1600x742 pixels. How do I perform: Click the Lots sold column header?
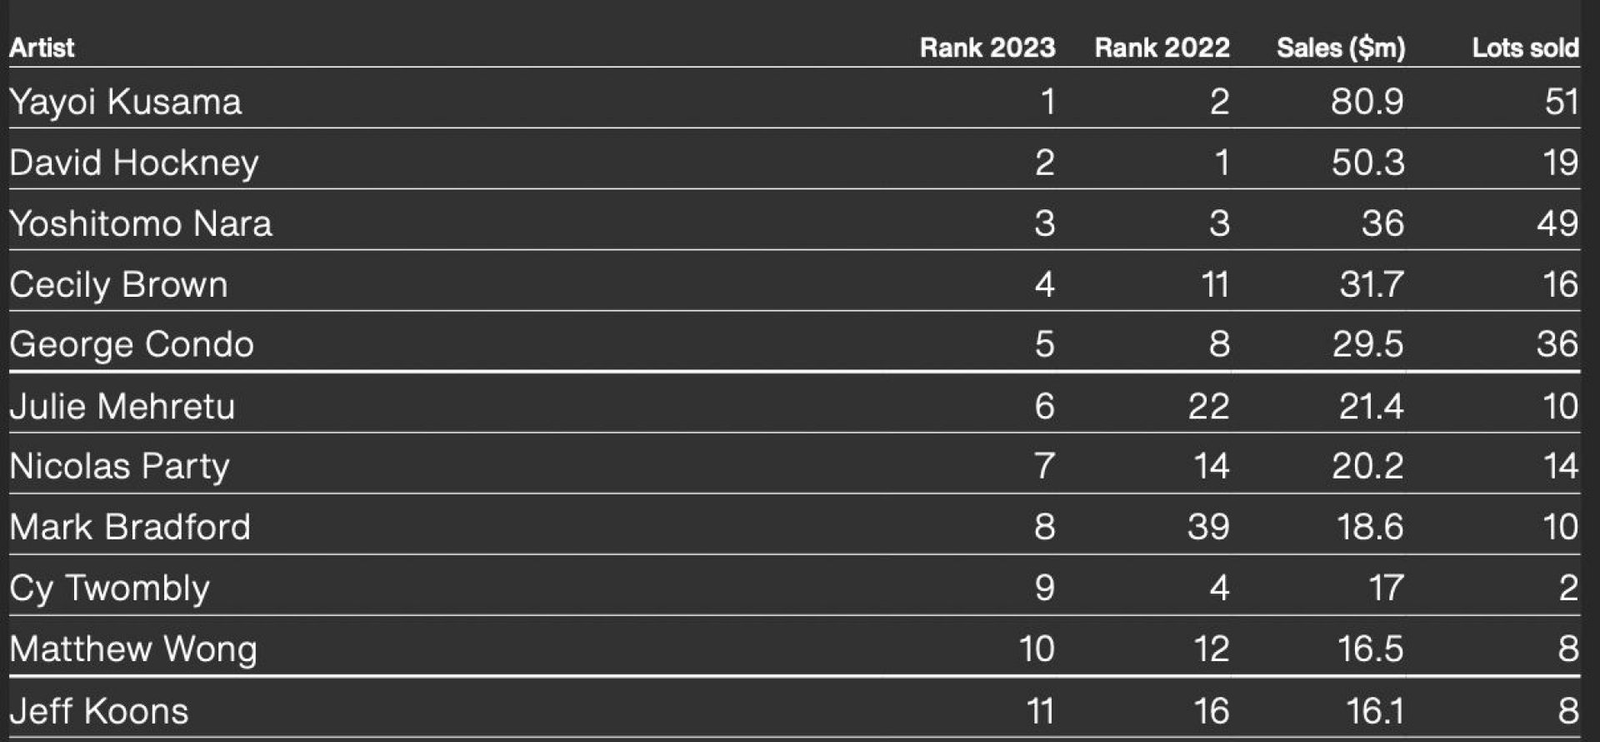(x=1524, y=48)
